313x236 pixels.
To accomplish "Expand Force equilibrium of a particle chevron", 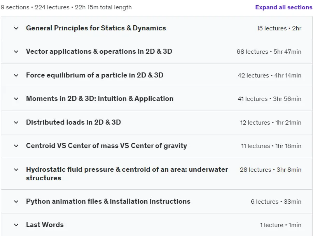I will 16,76.
